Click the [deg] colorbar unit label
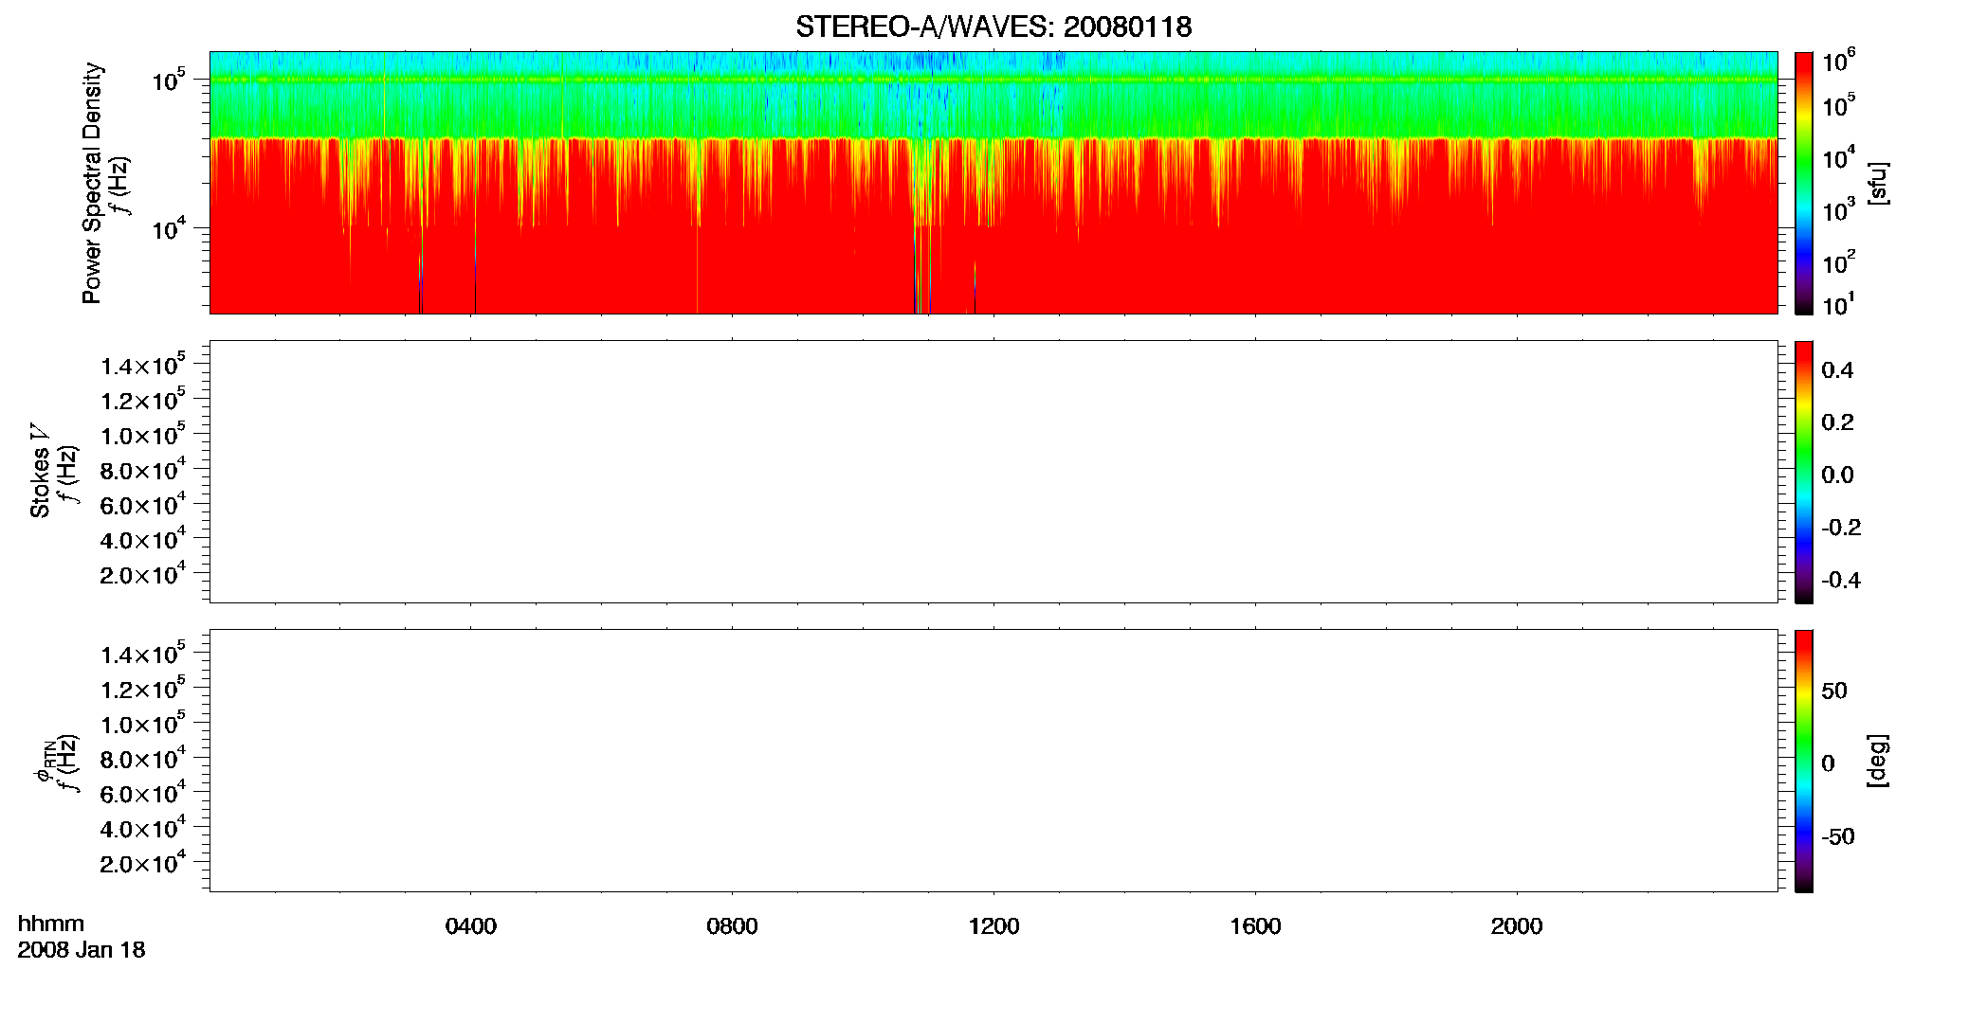1987x1023 pixels. (x=1877, y=761)
